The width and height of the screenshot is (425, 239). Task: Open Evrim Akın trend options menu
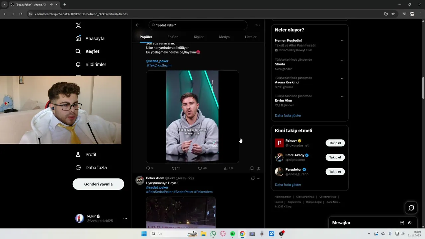pyautogui.click(x=343, y=97)
